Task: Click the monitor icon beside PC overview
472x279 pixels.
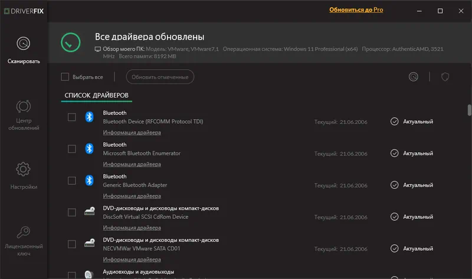Action: point(98,49)
